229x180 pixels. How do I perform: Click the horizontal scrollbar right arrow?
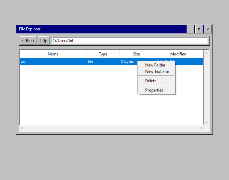201,128
